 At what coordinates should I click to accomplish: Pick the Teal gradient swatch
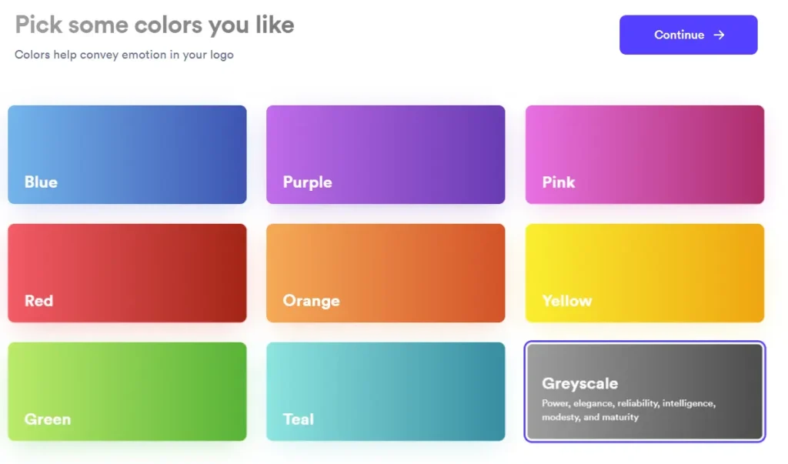[x=386, y=391]
